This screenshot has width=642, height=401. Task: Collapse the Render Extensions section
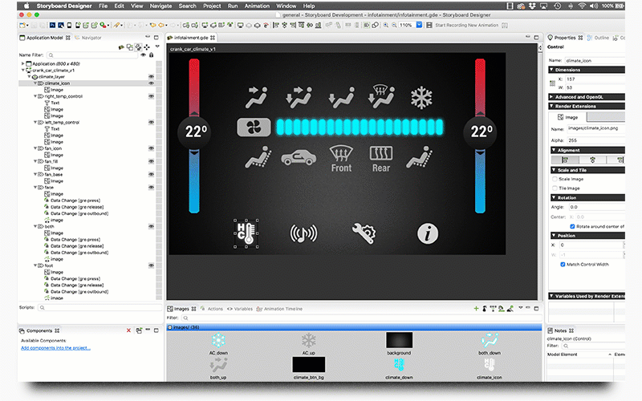click(551, 106)
